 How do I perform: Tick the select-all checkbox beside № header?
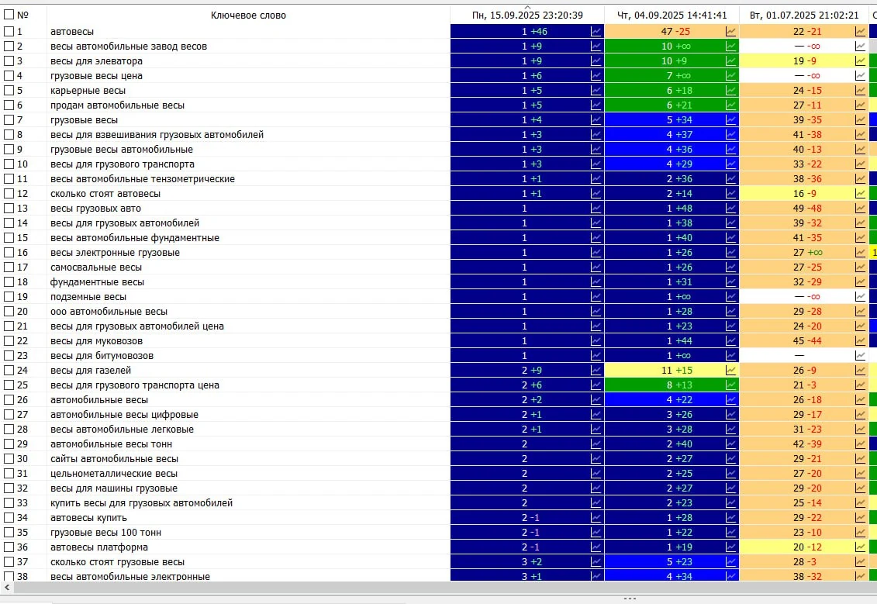9,15
